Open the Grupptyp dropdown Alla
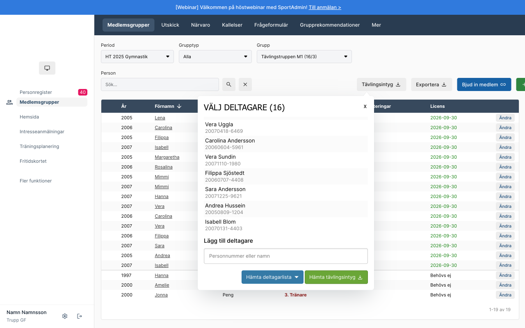This screenshot has width=525, height=328. pos(215,57)
